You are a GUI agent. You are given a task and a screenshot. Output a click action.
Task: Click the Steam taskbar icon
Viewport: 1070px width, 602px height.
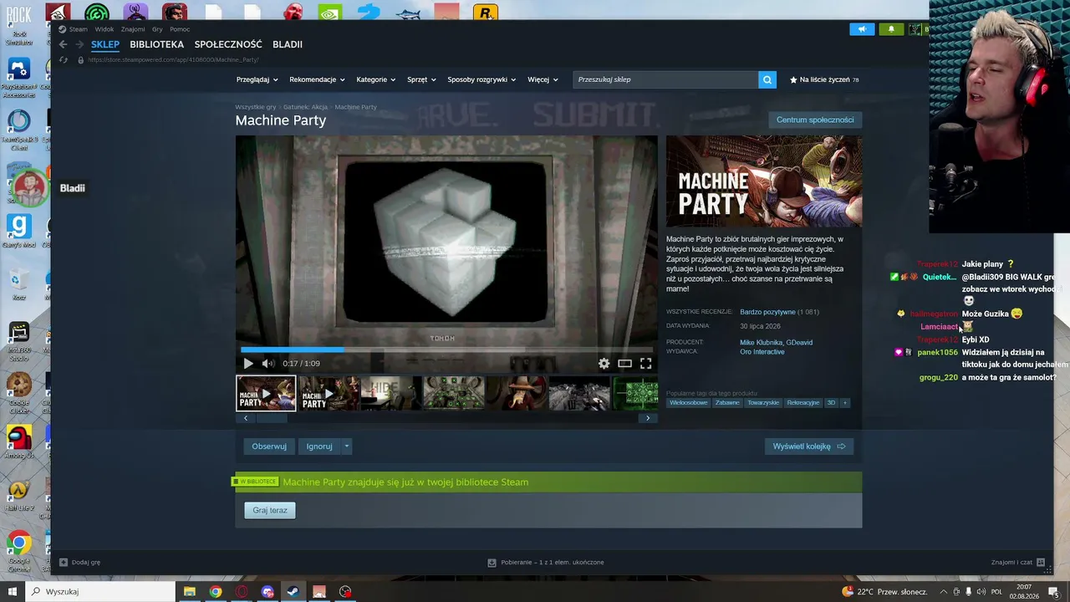293,592
